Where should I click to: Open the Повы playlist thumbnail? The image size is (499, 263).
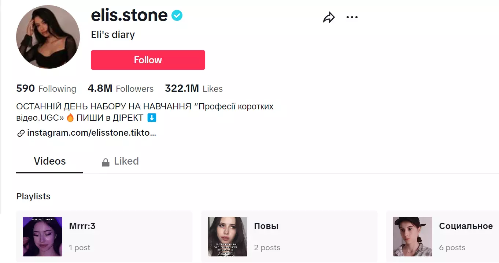(228, 237)
